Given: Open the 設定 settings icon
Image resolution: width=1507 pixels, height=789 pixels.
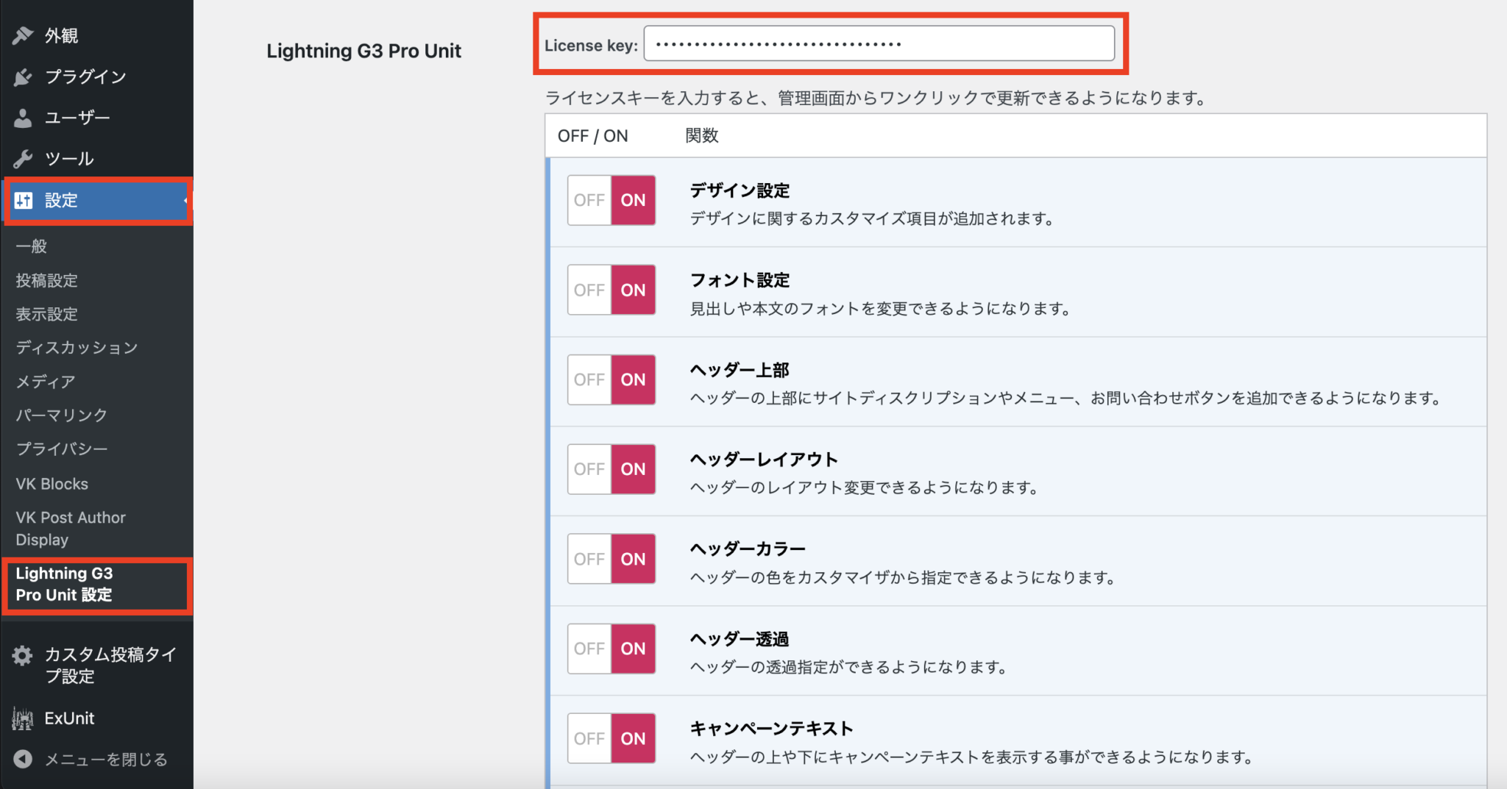Looking at the screenshot, I should point(24,200).
